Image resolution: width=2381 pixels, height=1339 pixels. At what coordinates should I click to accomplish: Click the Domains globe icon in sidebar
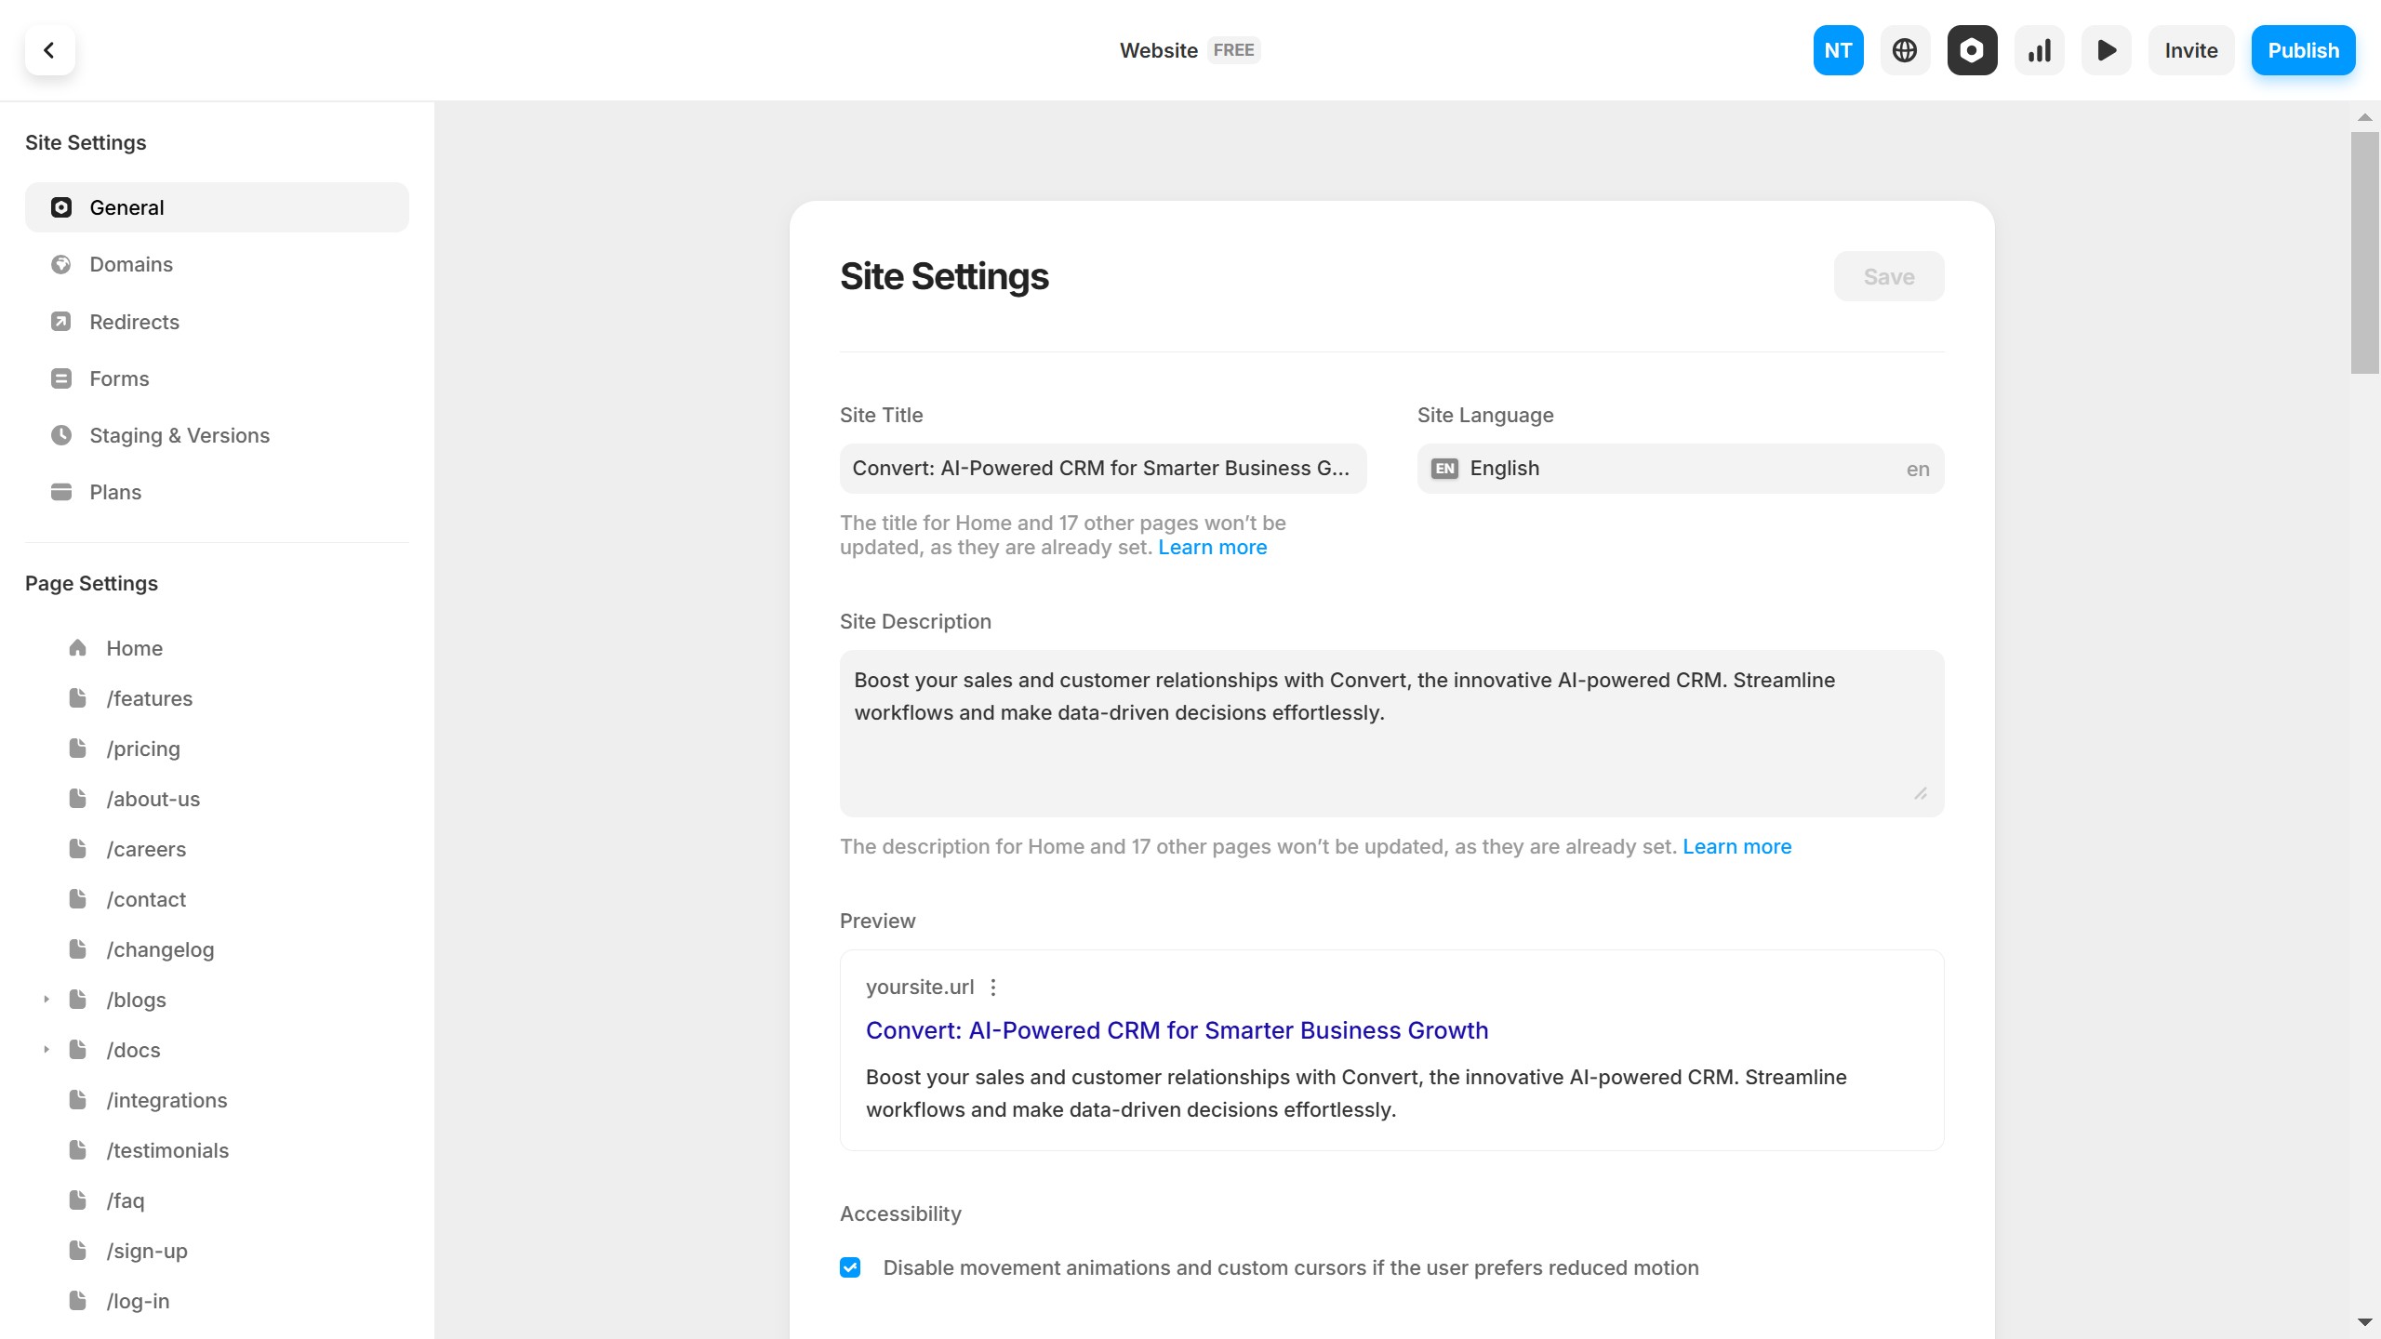pyautogui.click(x=61, y=265)
